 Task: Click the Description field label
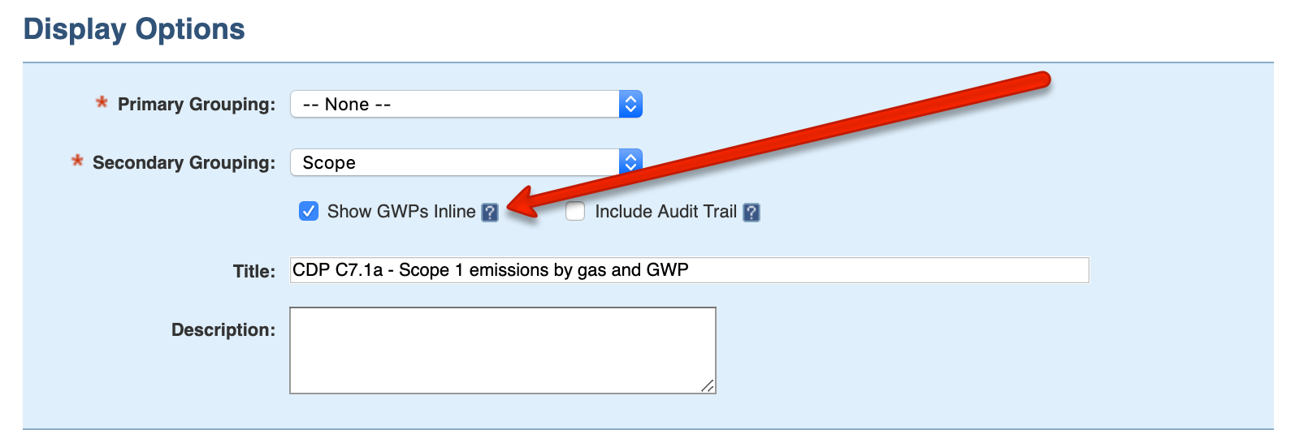click(x=223, y=330)
